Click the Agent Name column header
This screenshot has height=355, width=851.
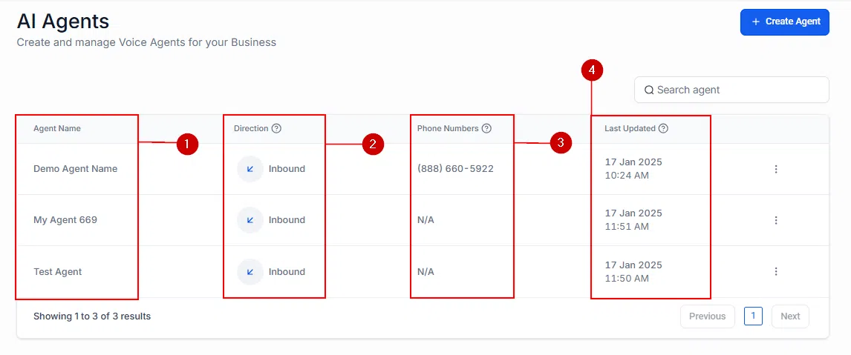pos(57,128)
